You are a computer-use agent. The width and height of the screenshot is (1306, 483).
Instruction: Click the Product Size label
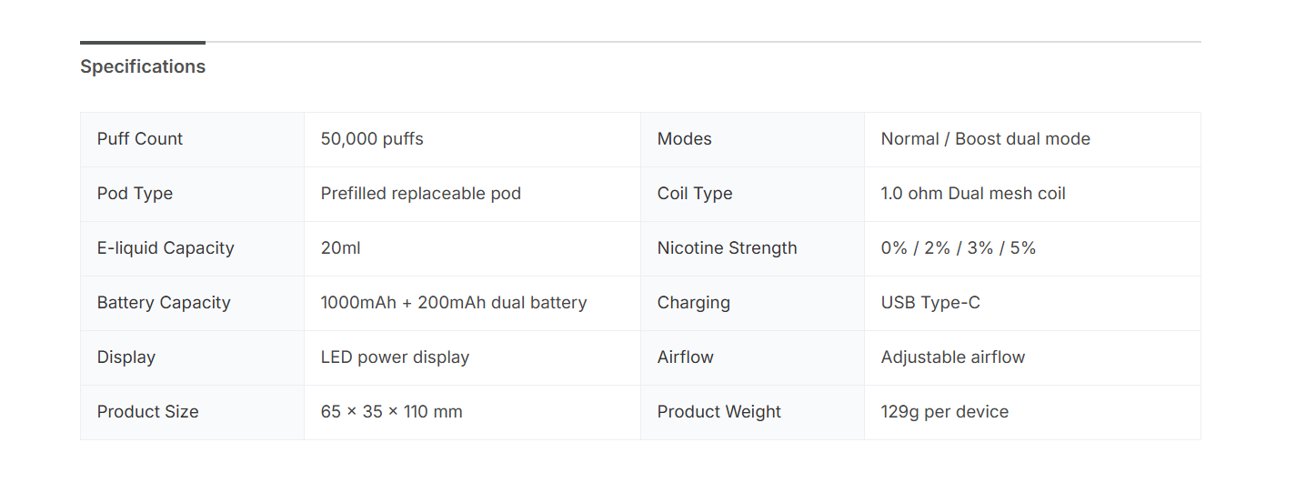[147, 412]
